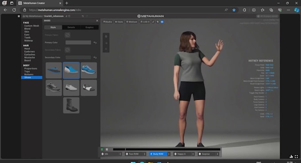The image size is (301, 163).
Task: Switch to the Graphic tab
Action: 89,27
